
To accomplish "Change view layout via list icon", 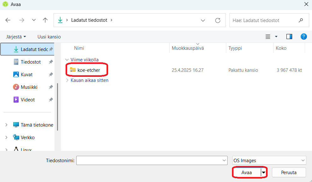I will click(268, 37).
